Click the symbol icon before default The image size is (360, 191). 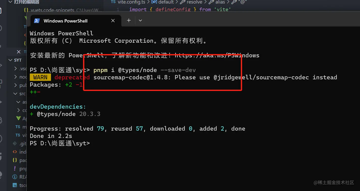tap(154, 2)
